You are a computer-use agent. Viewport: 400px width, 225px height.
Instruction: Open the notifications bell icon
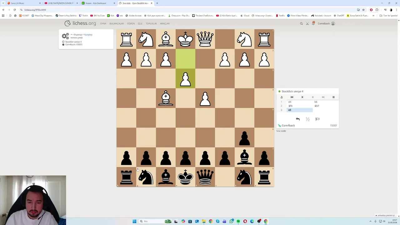pos(313,23)
